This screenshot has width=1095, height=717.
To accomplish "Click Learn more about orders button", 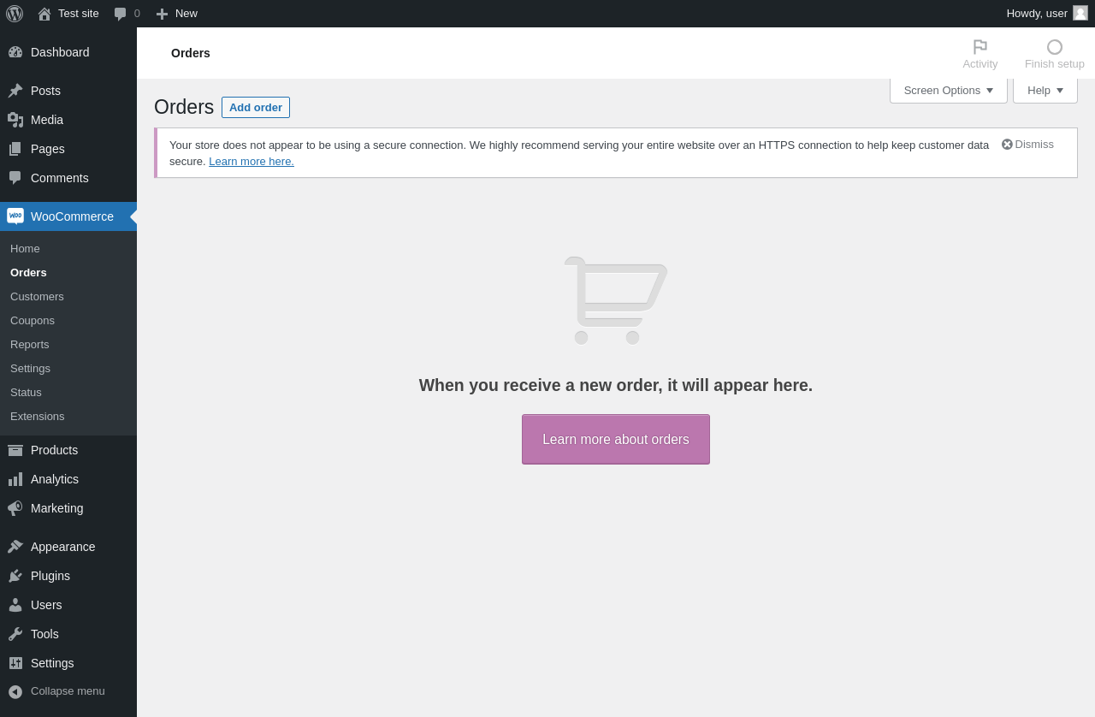I will point(616,440).
